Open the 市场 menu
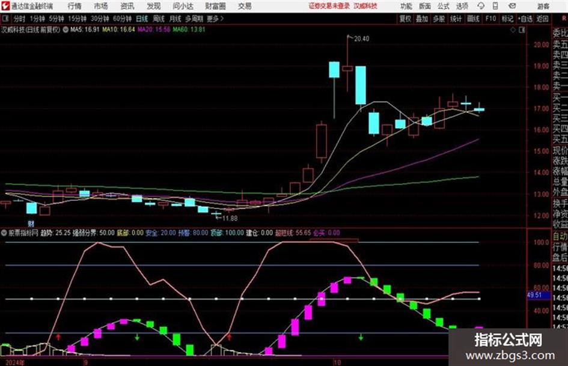Screen dimensions: 568x366 click(x=101, y=6)
